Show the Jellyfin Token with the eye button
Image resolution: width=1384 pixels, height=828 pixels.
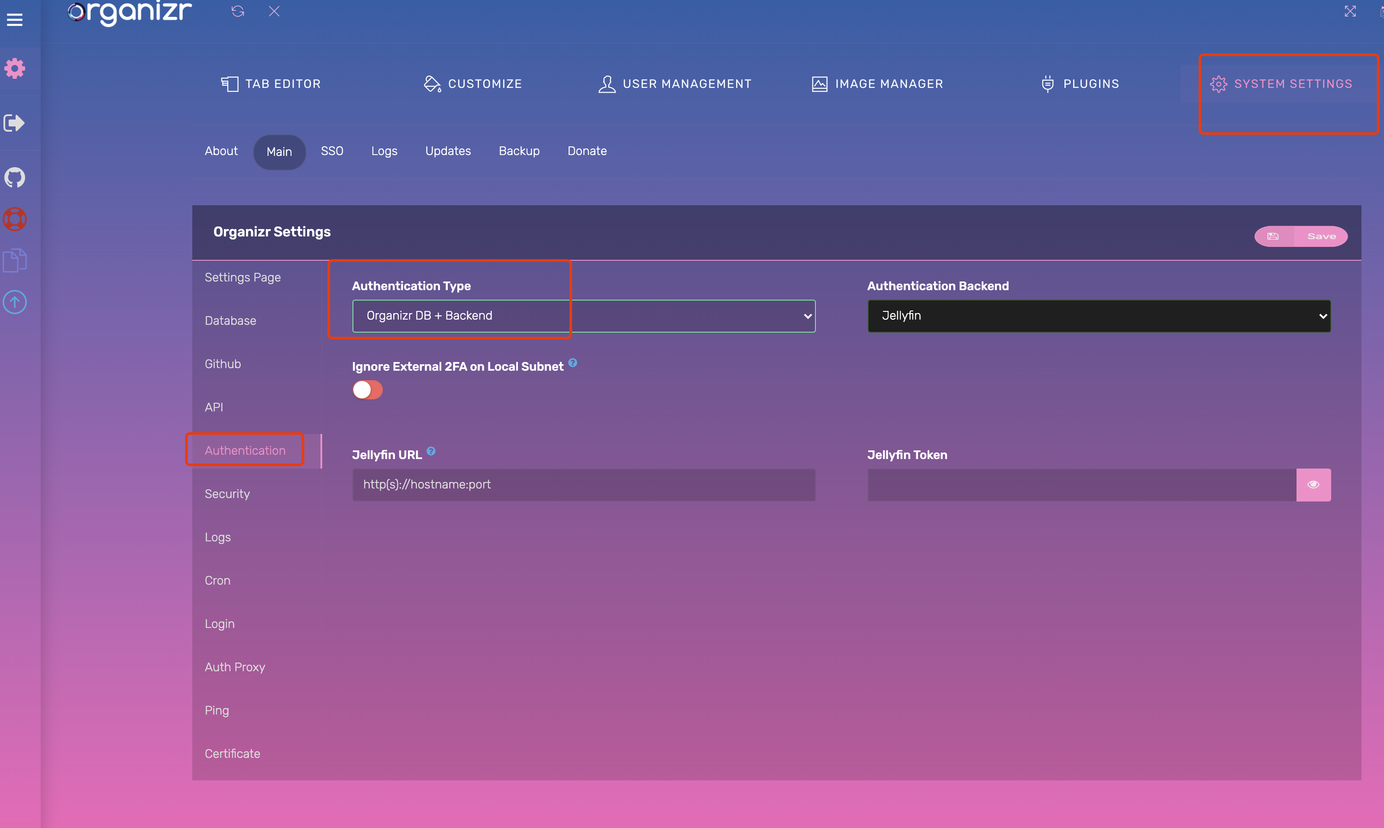[1313, 484]
